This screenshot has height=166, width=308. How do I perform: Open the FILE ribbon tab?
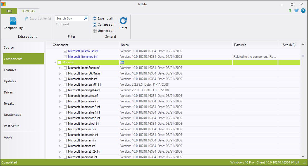pos(9,11)
